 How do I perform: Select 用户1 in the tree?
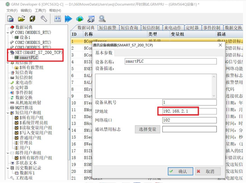pos(25,148)
